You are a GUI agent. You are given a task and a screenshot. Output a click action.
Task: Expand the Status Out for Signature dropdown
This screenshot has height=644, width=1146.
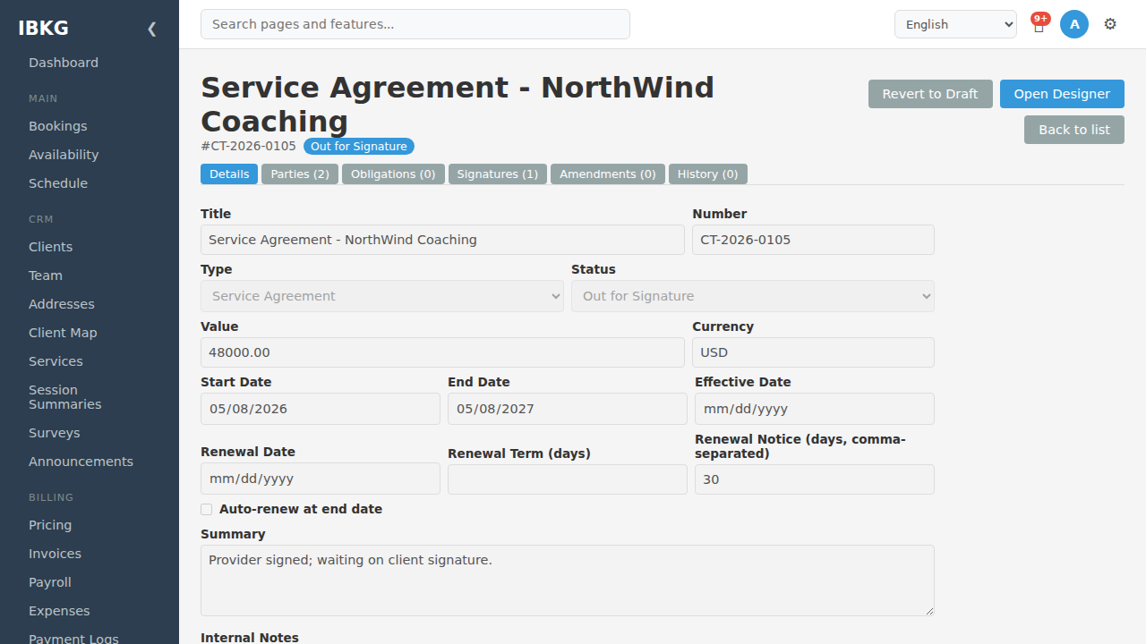point(753,296)
